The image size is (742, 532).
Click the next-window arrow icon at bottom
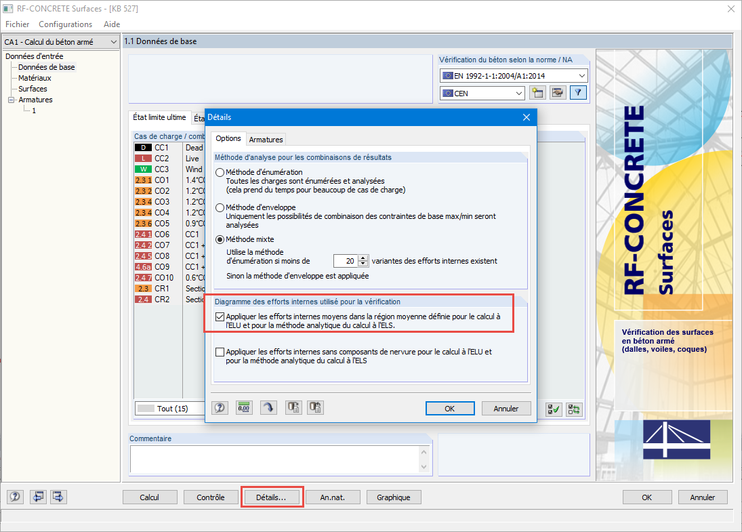[x=58, y=497]
